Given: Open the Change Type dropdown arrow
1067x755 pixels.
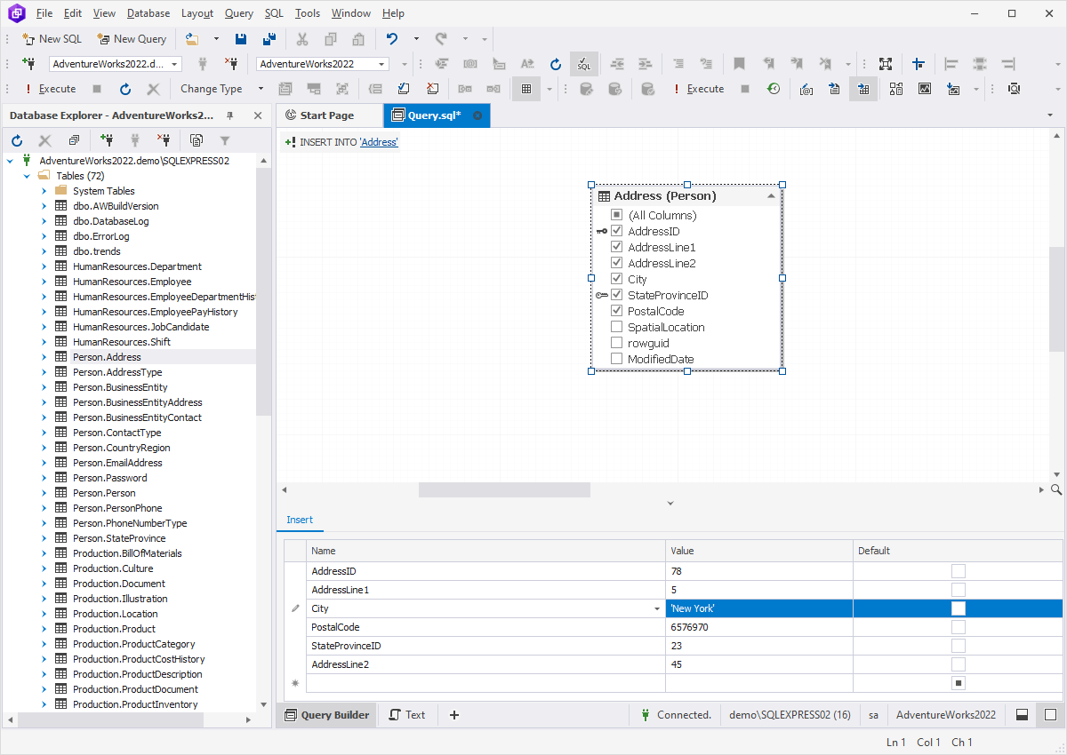Looking at the screenshot, I should (x=261, y=89).
